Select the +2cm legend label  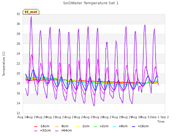tap(104, 126)
